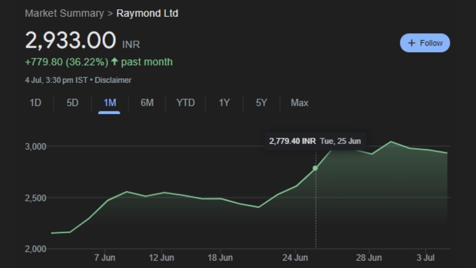Click the +779.80 (36.22%) change text

[67, 62]
